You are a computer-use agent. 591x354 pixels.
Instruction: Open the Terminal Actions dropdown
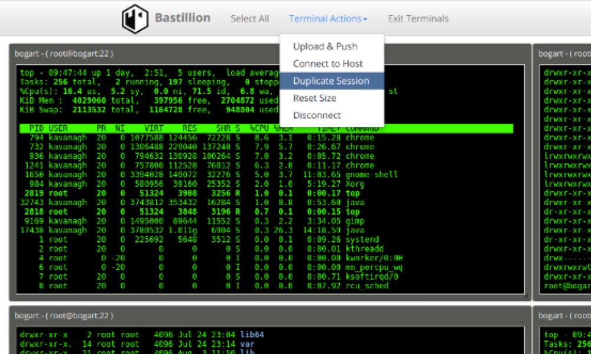click(327, 18)
